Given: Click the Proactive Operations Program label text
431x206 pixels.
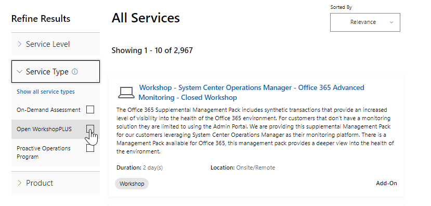Looking at the screenshot, I should click(x=44, y=152).
